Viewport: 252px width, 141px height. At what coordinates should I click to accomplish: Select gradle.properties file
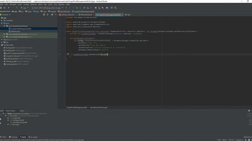point(18,58)
